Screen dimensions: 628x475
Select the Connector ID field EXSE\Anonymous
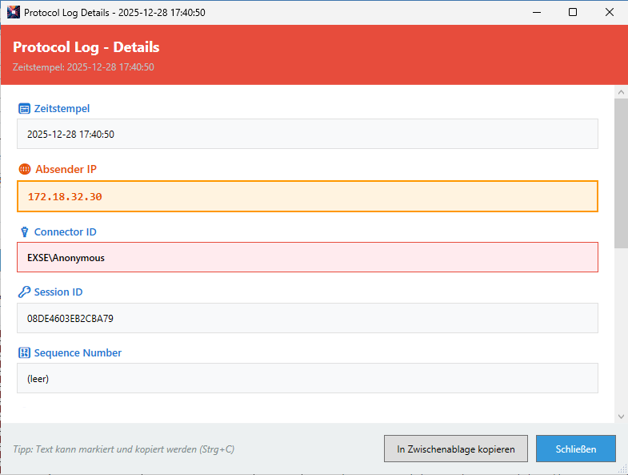coord(307,257)
